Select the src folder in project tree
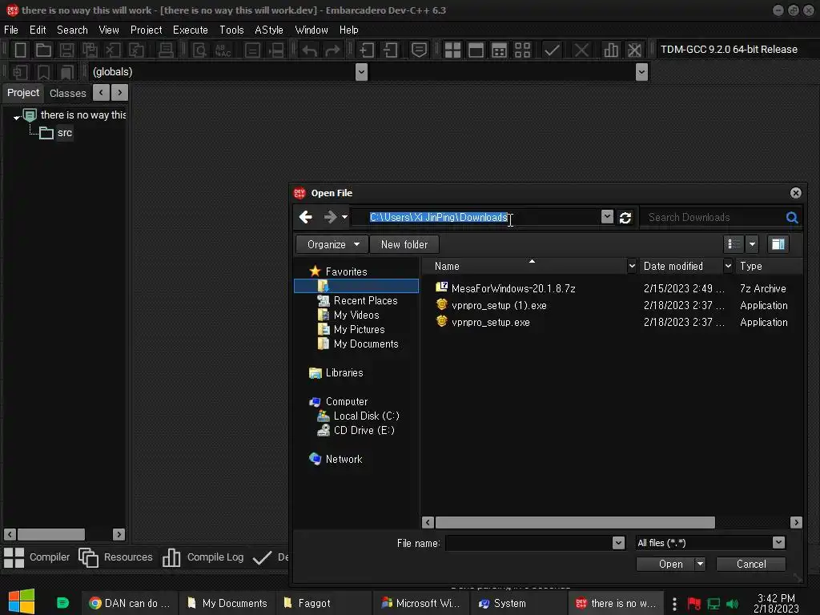The width and height of the screenshot is (820, 615). (64, 133)
